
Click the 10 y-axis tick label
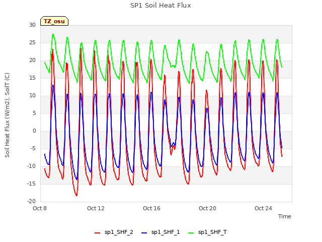[x=32, y=95]
